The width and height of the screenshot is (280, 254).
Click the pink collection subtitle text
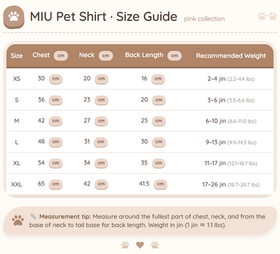pos(205,19)
